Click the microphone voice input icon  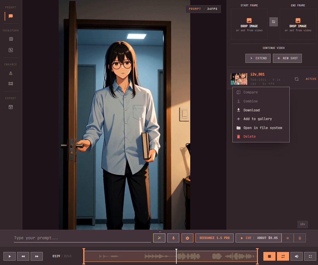[x=173, y=238]
